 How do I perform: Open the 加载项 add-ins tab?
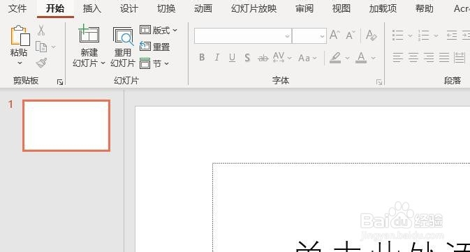click(x=383, y=8)
